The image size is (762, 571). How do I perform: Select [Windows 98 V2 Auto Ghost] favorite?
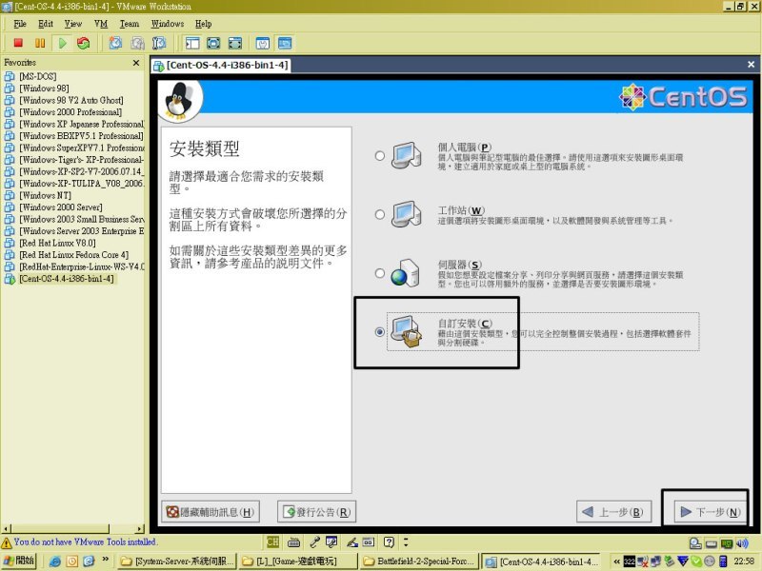point(70,100)
